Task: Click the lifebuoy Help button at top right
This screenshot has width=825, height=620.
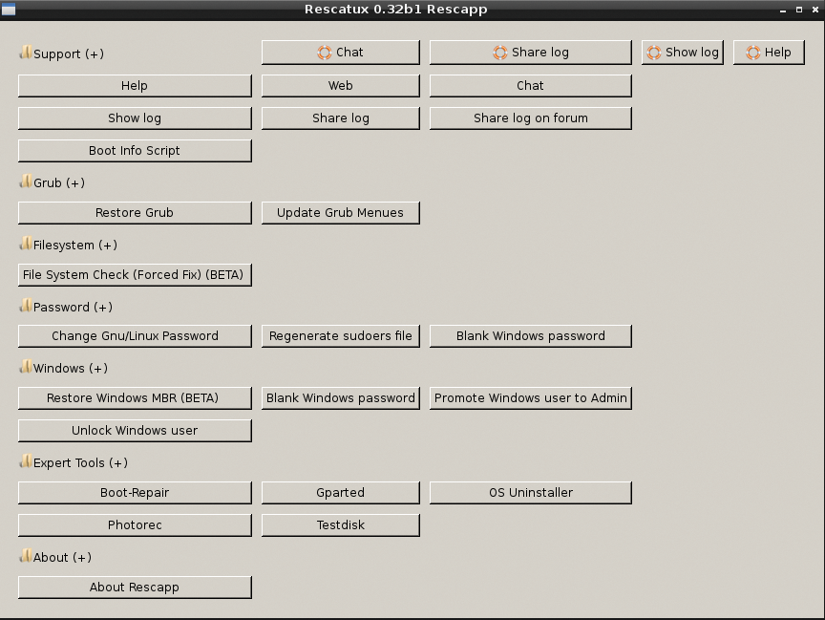Action: tap(769, 53)
